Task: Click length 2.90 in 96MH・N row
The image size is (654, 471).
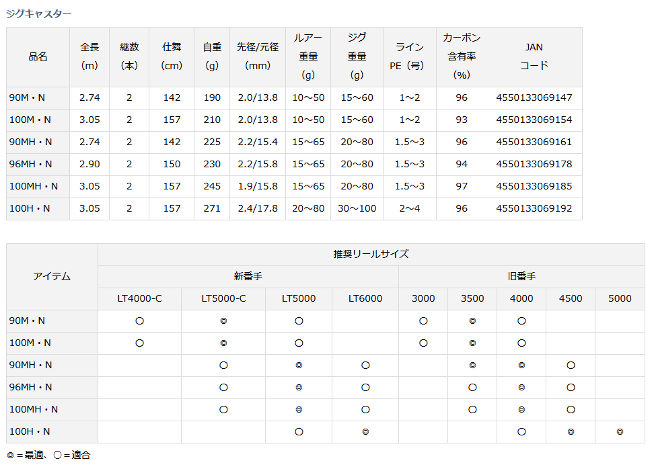Action: (x=89, y=164)
